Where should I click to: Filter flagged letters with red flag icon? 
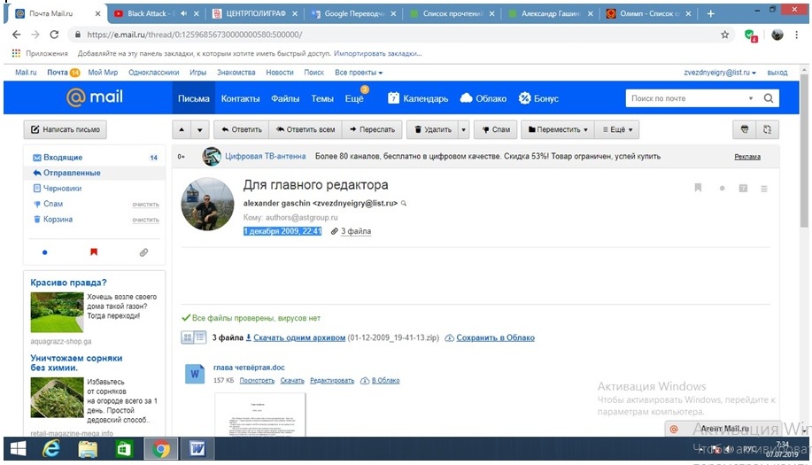click(x=94, y=252)
